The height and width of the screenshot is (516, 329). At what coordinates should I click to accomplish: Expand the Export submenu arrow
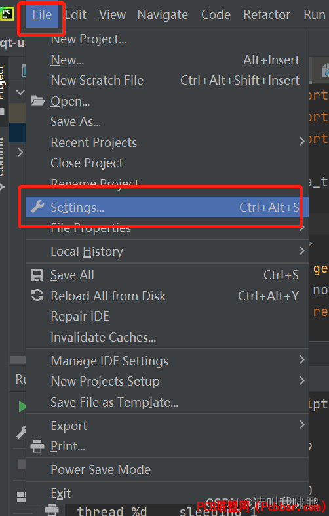tap(301, 424)
